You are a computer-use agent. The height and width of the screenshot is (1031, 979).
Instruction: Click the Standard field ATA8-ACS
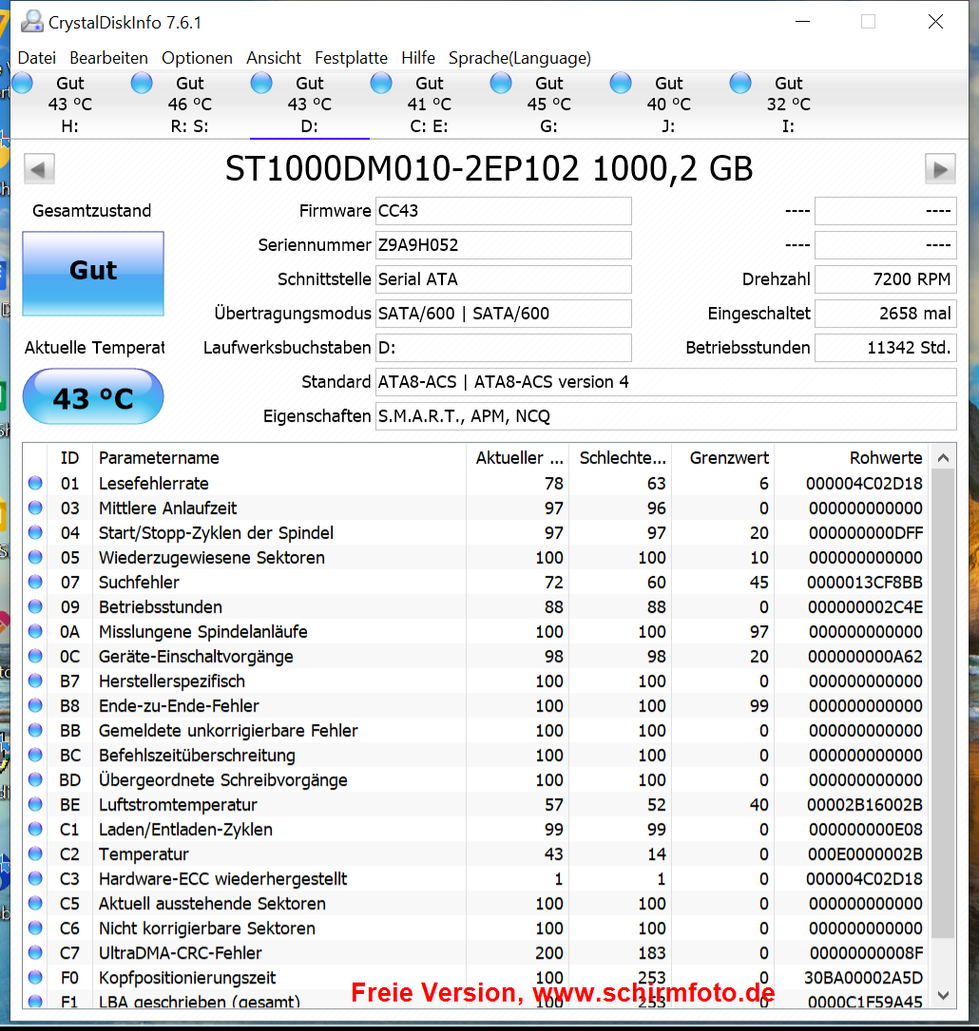(666, 382)
